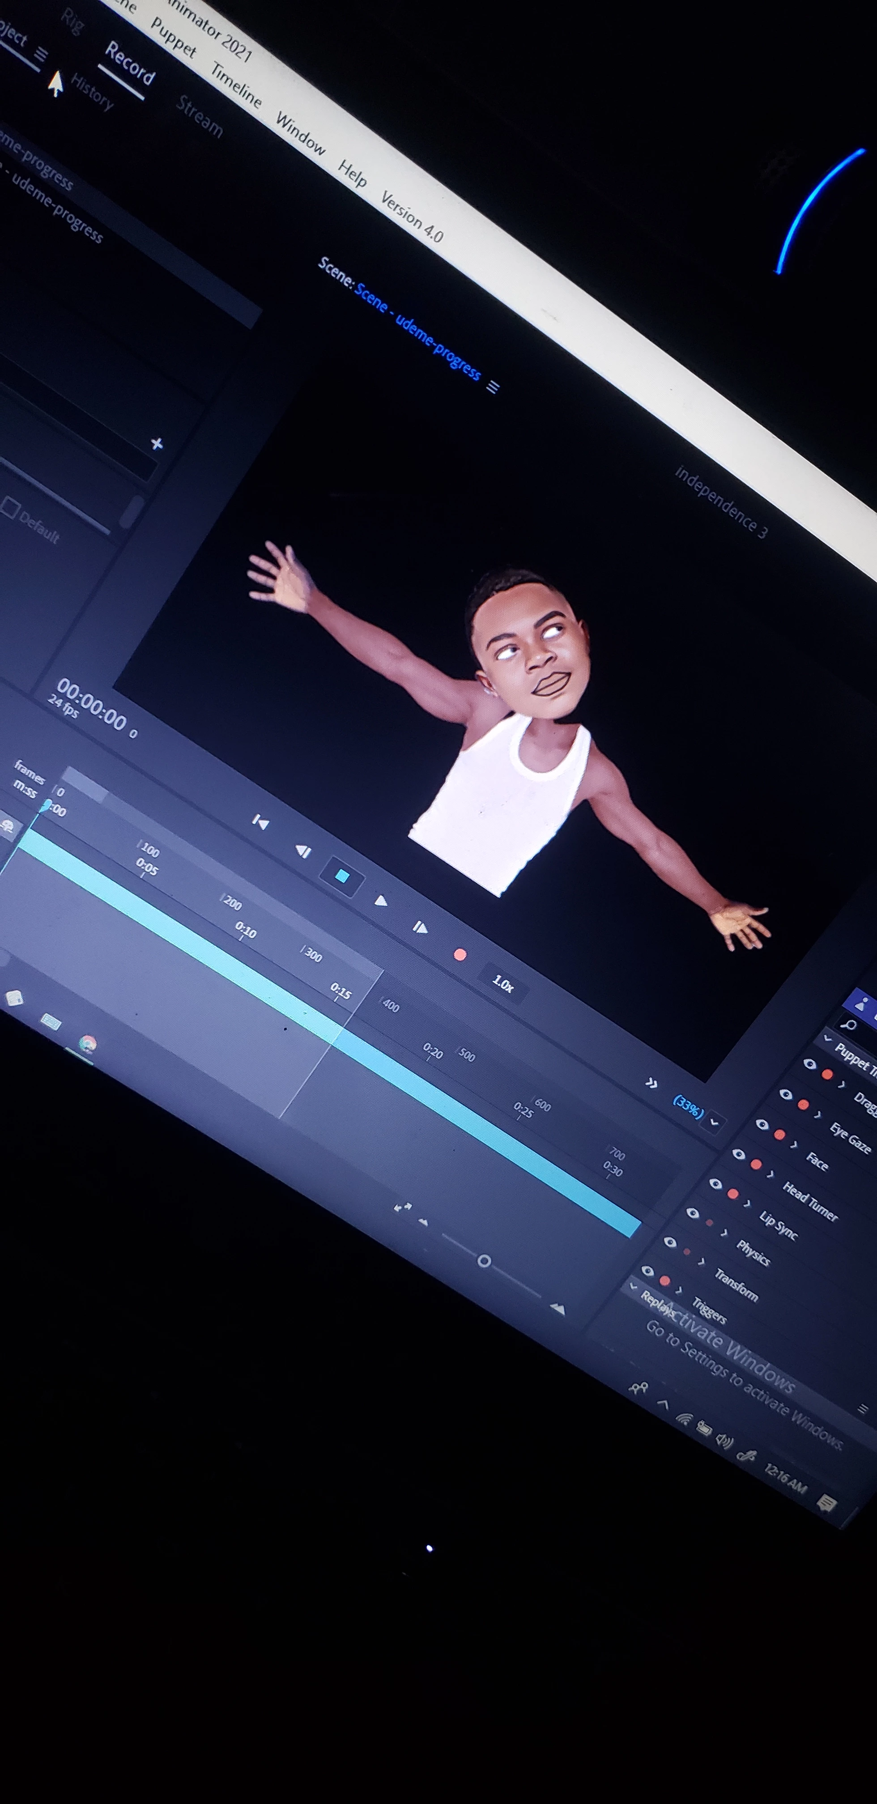Viewport: 877px width, 1804px height.
Task: Jump to the scene start
Action: 260,821
